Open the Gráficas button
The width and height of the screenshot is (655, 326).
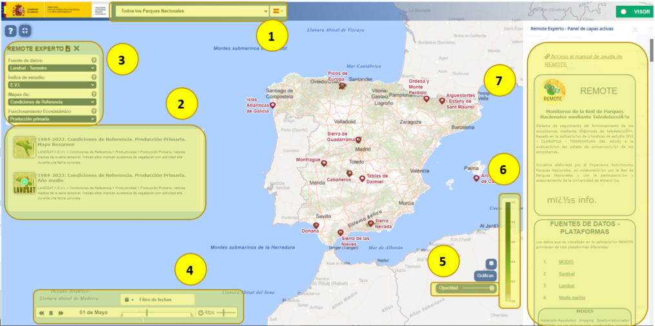485,276
